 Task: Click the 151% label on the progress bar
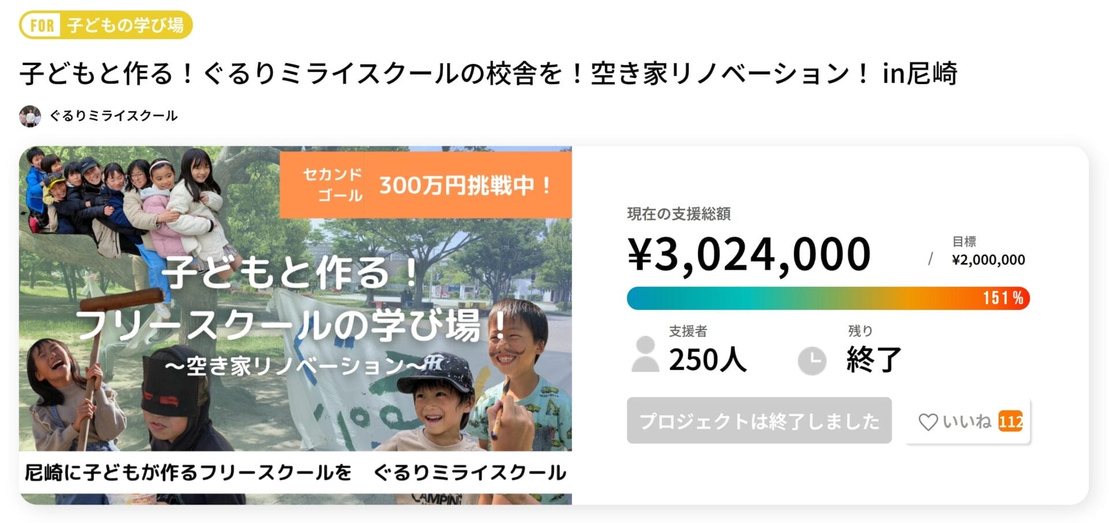tap(1003, 298)
